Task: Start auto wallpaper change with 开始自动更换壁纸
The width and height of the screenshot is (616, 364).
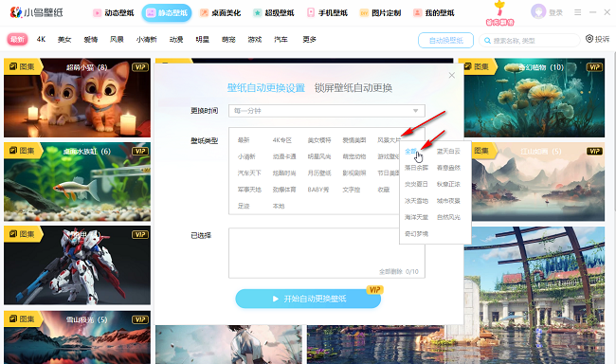Action: click(x=308, y=299)
